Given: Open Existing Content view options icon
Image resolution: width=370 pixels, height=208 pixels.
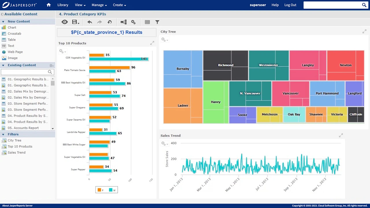Looking at the screenshot, I should [51, 65].
